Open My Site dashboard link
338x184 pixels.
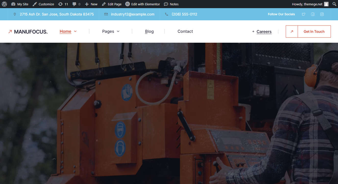tap(20, 4)
